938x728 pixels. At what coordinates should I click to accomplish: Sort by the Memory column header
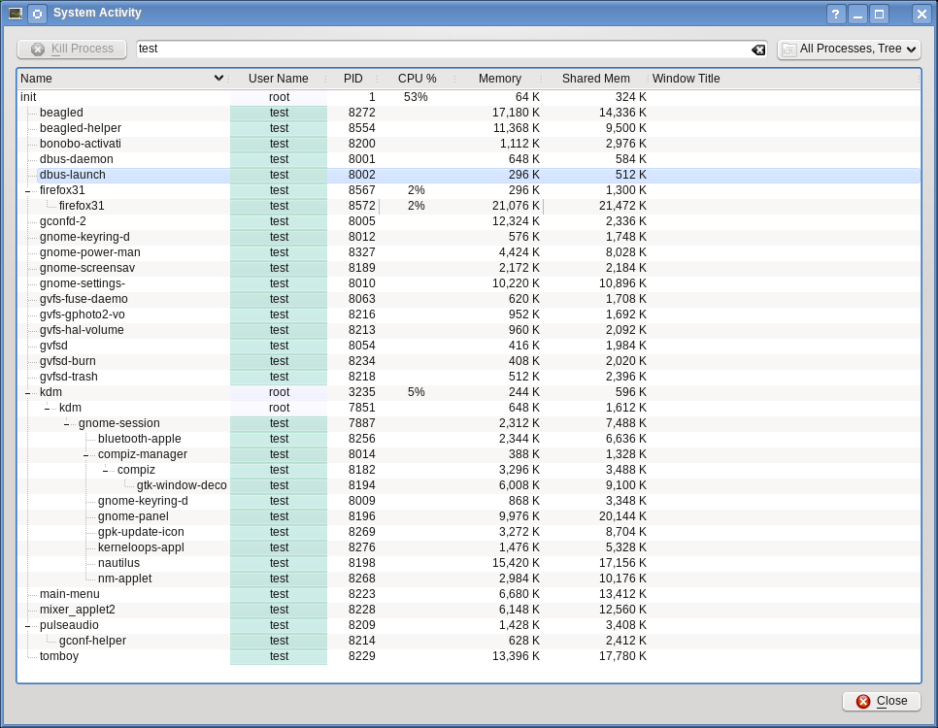click(499, 79)
